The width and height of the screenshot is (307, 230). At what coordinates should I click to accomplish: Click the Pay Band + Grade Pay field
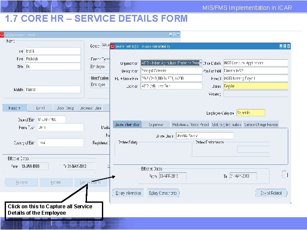coord(171,78)
